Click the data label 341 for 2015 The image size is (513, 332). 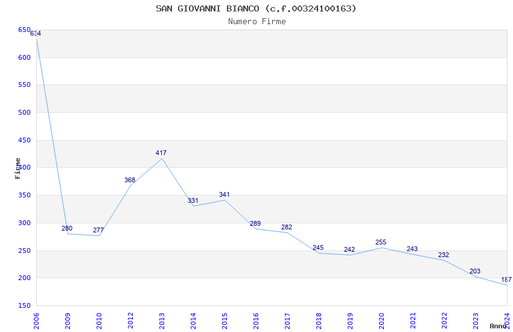tap(224, 194)
